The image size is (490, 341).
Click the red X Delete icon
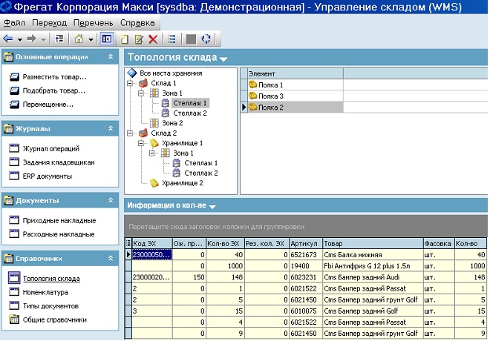coord(153,39)
